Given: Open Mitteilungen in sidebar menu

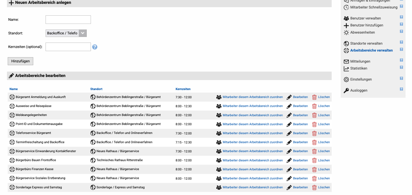Looking at the screenshot, I should pos(360,61).
